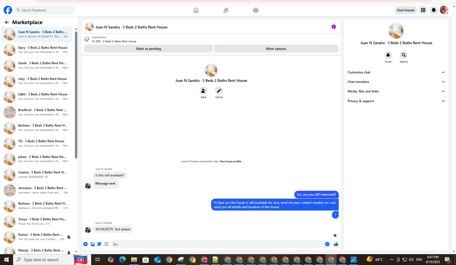The width and height of the screenshot is (456, 265).
Task: Open Gary's 3 Beds 2 Baths conversation
Action: 37,50
